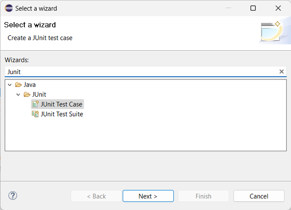This screenshot has width=291, height=210.
Task: Select the JUnit Test Case entry
Action: pos(61,105)
